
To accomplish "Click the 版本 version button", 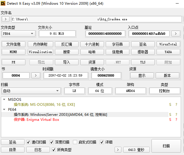I will tap(167, 75).
